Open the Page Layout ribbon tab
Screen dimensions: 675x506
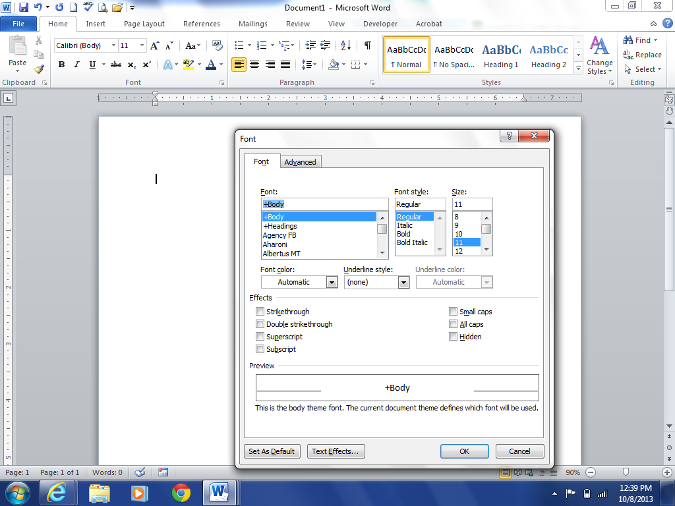144,24
